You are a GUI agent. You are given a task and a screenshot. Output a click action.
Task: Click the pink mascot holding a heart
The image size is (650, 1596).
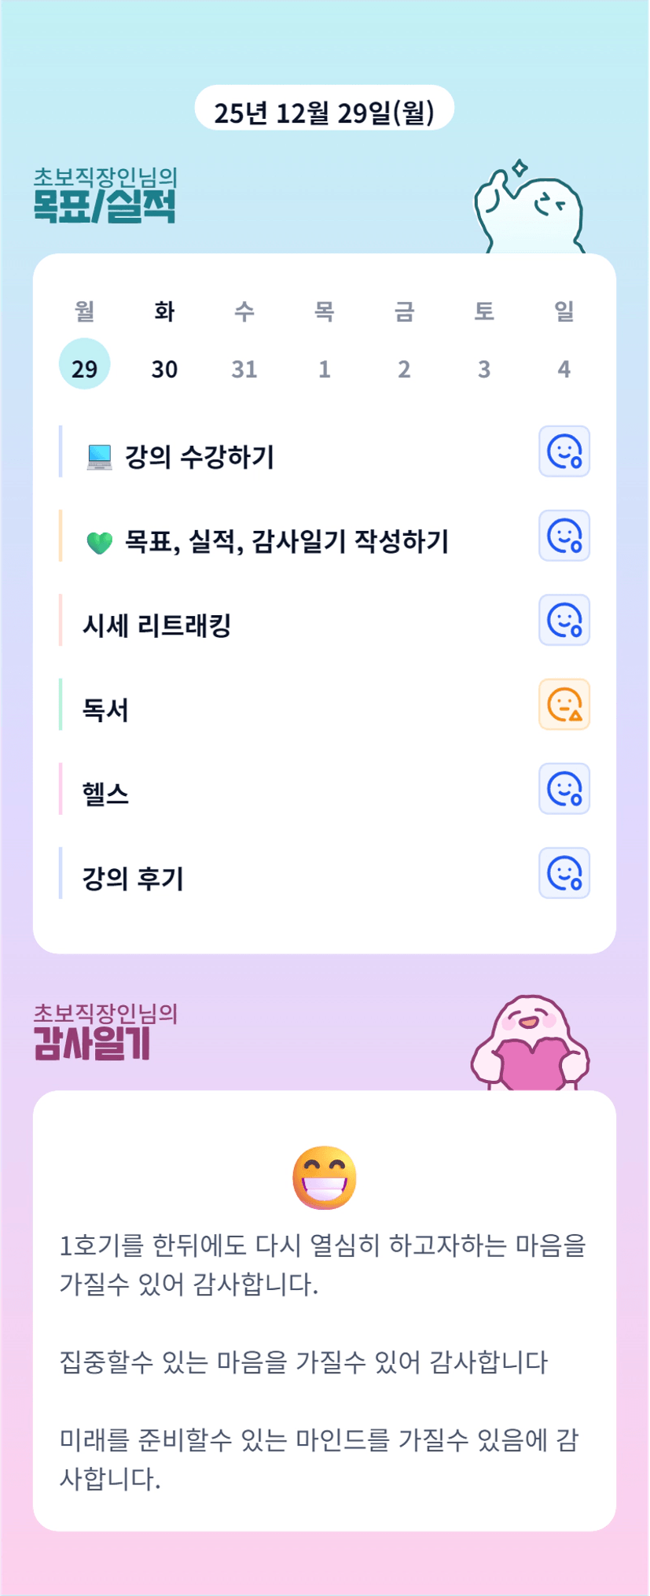coord(530,1044)
